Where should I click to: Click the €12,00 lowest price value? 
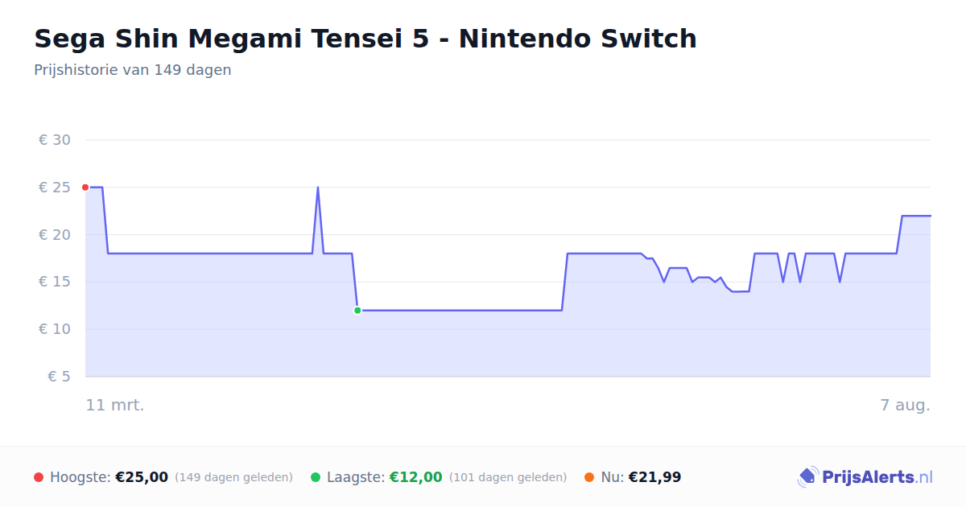(416, 477)
